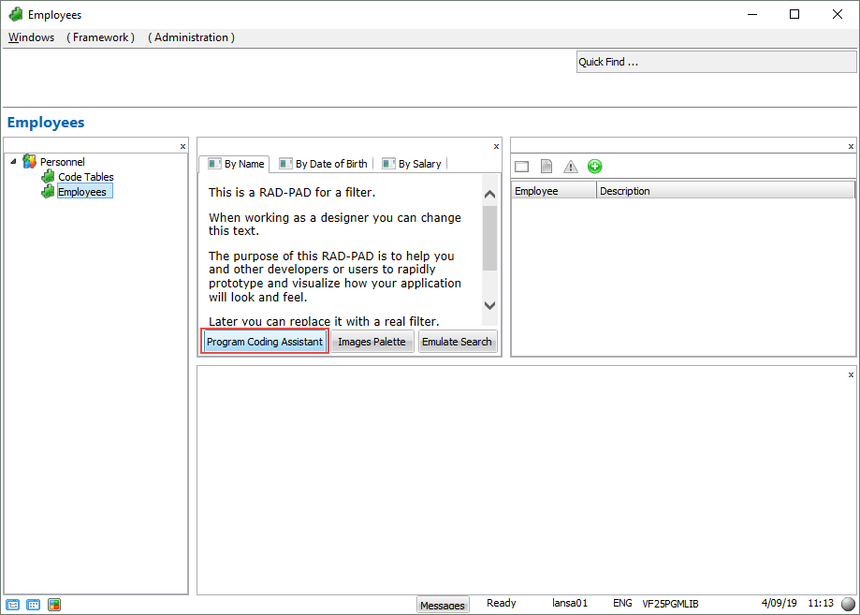Screen dimensions: 860x615
Task: Switch to the By Name filter tab
Action: 236,164
